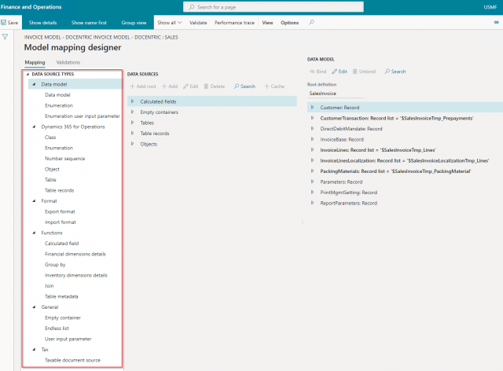Image resolution: width=503 pixels, height=371 pixels.
Task: Open the View menu
Action: 267,23
